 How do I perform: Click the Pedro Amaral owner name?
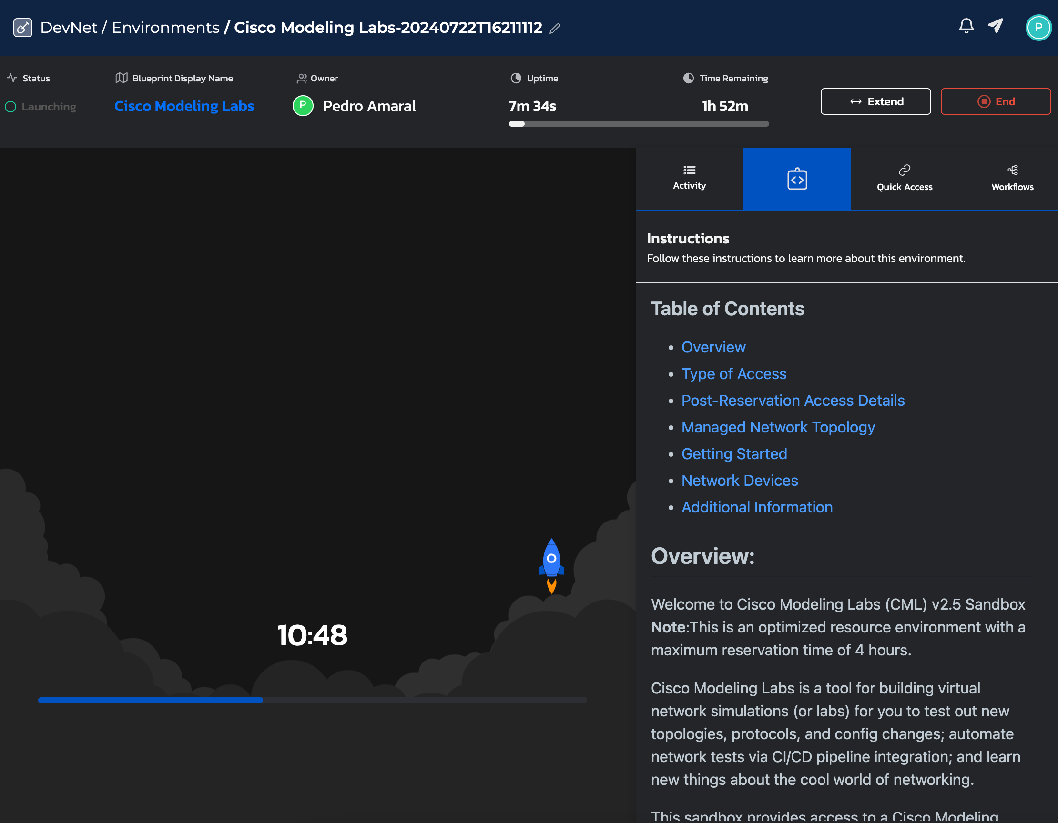click(369, 106)
